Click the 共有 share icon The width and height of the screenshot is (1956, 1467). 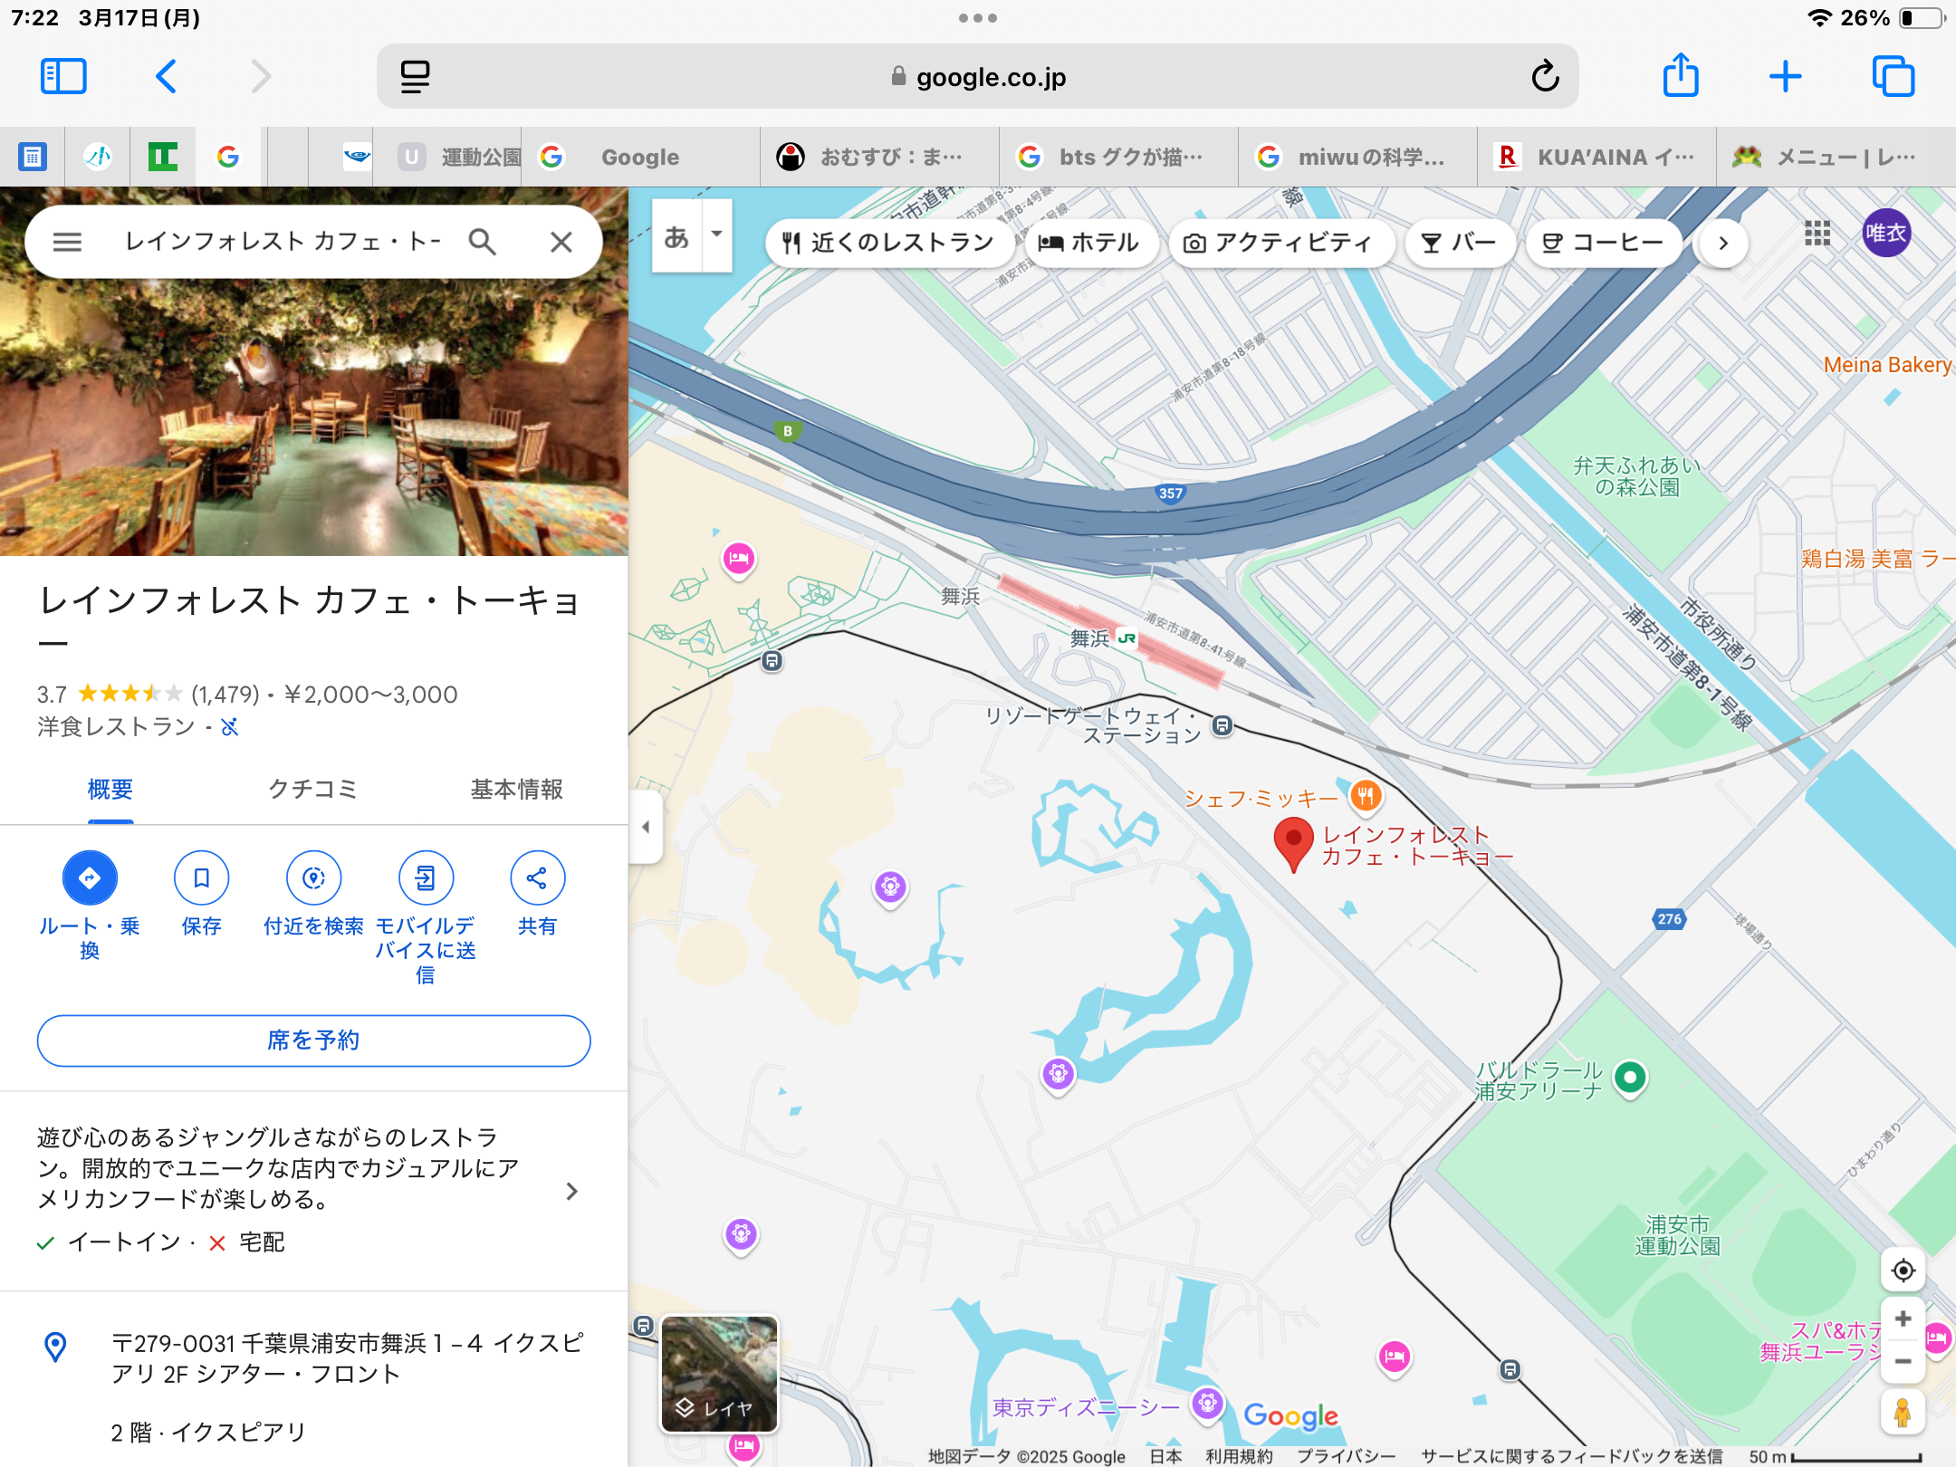coord(537,877)
